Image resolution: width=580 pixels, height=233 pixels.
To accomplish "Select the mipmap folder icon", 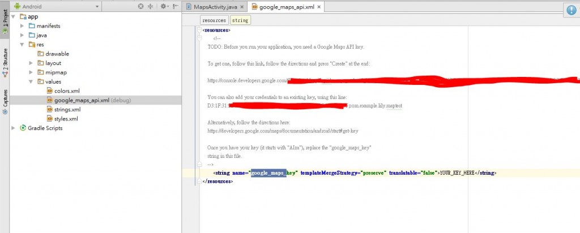I will [x=41, y=72].
